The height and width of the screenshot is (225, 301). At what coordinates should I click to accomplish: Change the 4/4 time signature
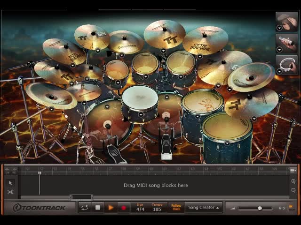[x=140, y=210]
